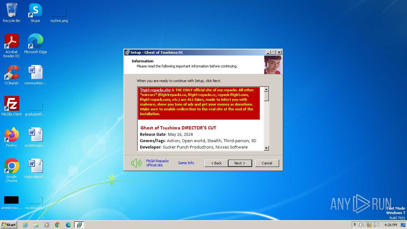Image resolution: width=407 pixels, height=229 pixels.
Task: Click the info box scrollbar thumb
Action: (266, 96)
